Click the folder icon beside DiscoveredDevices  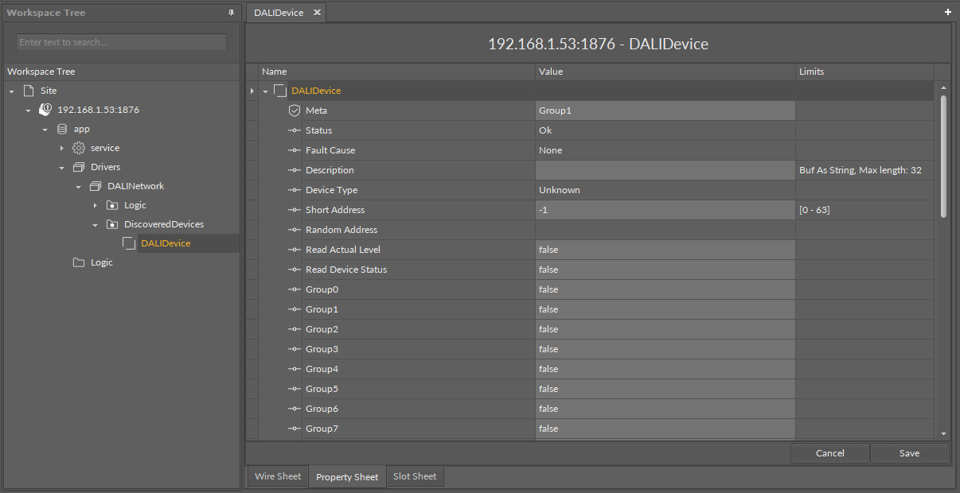click(x=112, y=224)
